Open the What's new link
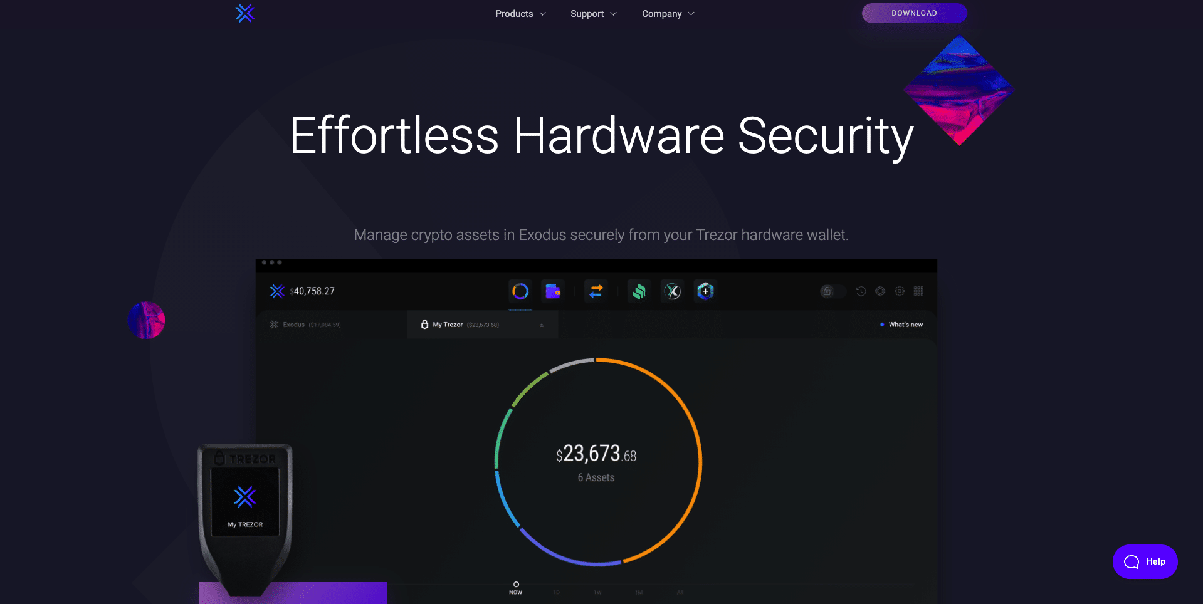The image size is (1203, 604). tap(901, 325)
